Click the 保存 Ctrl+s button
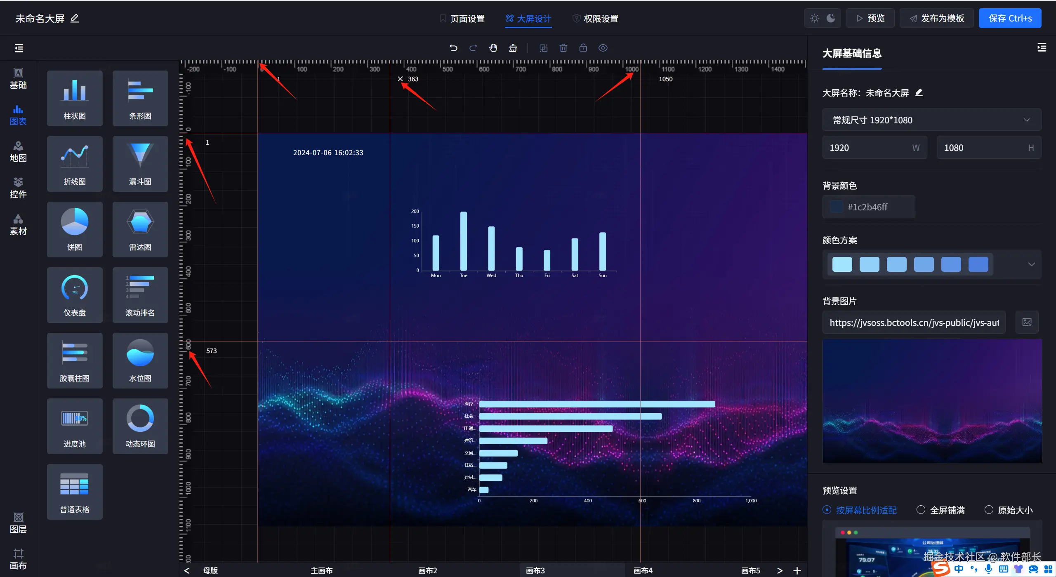The width and height of the screenshot is (1056, 577). pos(1010,19)
